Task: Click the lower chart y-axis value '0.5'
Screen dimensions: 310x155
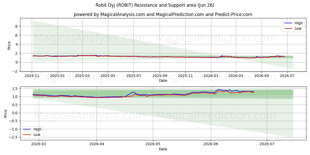Action: (15, 105)
